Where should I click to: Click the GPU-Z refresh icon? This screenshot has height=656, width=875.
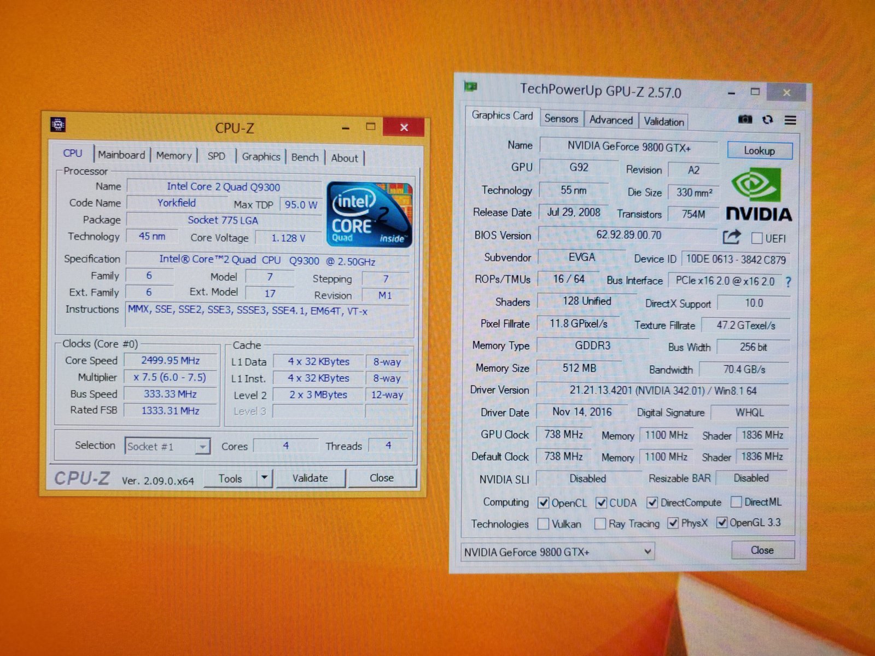(768, 120)
